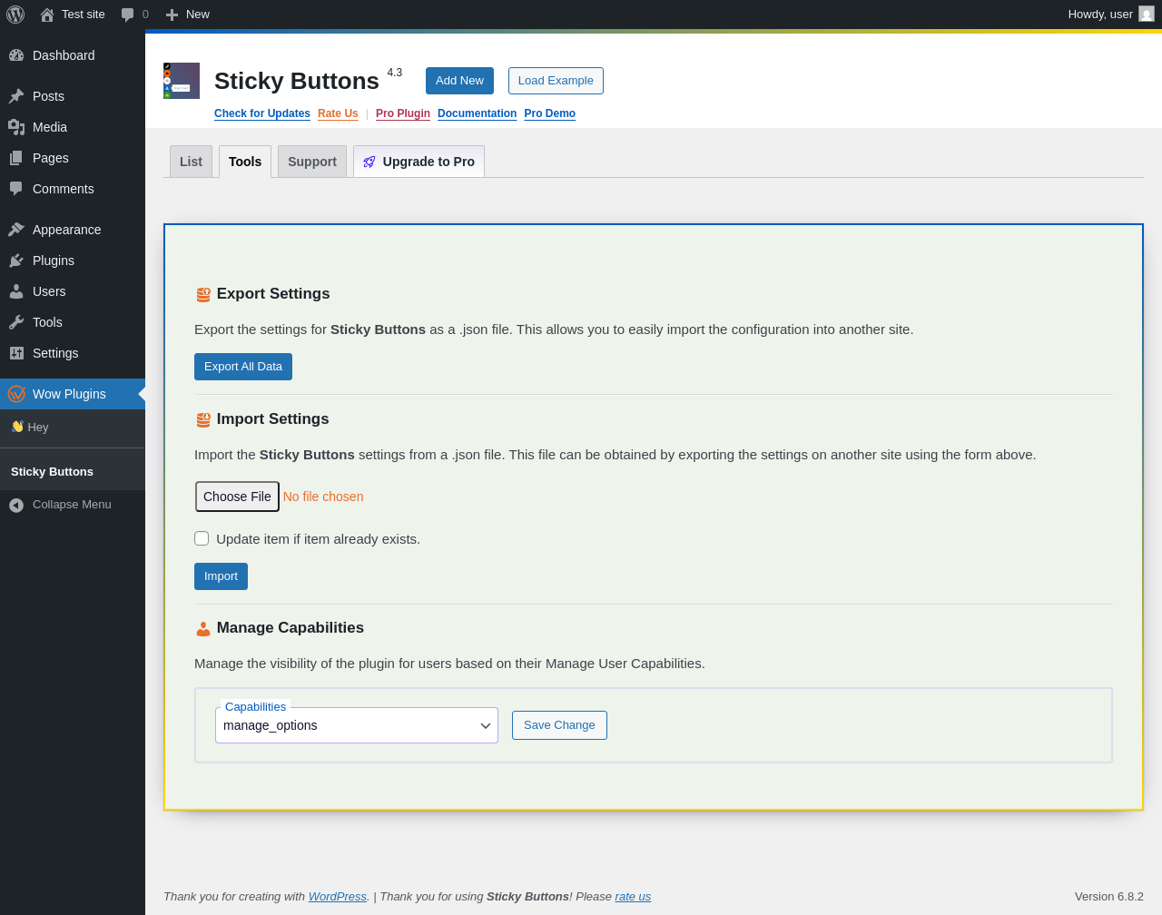Open the Test site home link
The image size is (1162, 915).
point(73,15)
